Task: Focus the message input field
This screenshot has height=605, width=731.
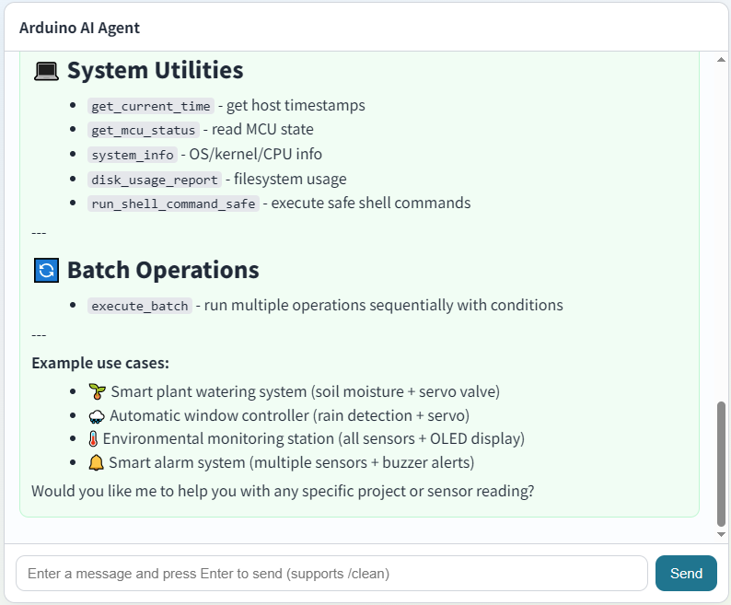Action: (331, 573)
